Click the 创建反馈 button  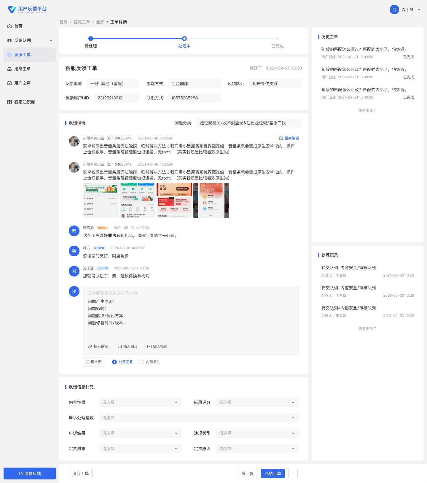coord(30,474)
